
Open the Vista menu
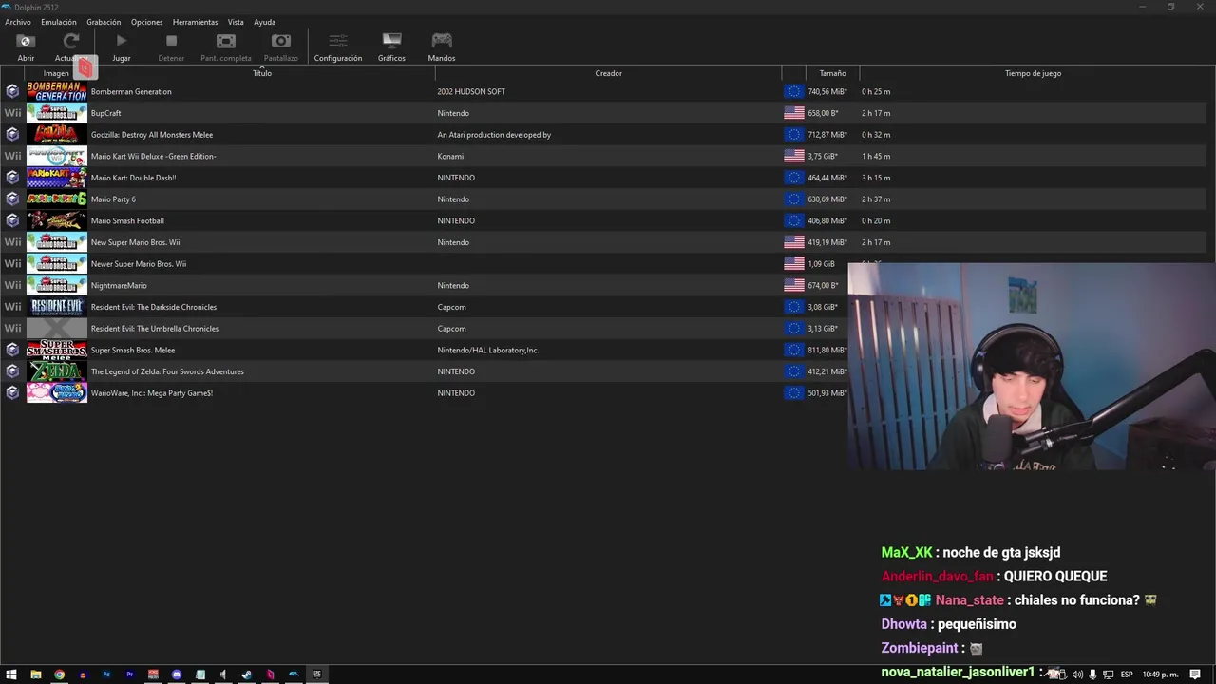236,22
